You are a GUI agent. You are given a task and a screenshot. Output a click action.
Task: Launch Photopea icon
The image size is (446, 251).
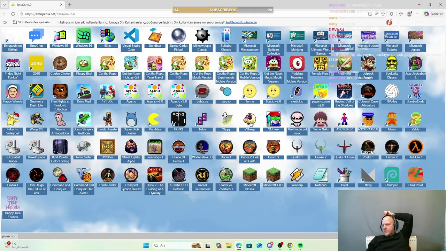392,178
